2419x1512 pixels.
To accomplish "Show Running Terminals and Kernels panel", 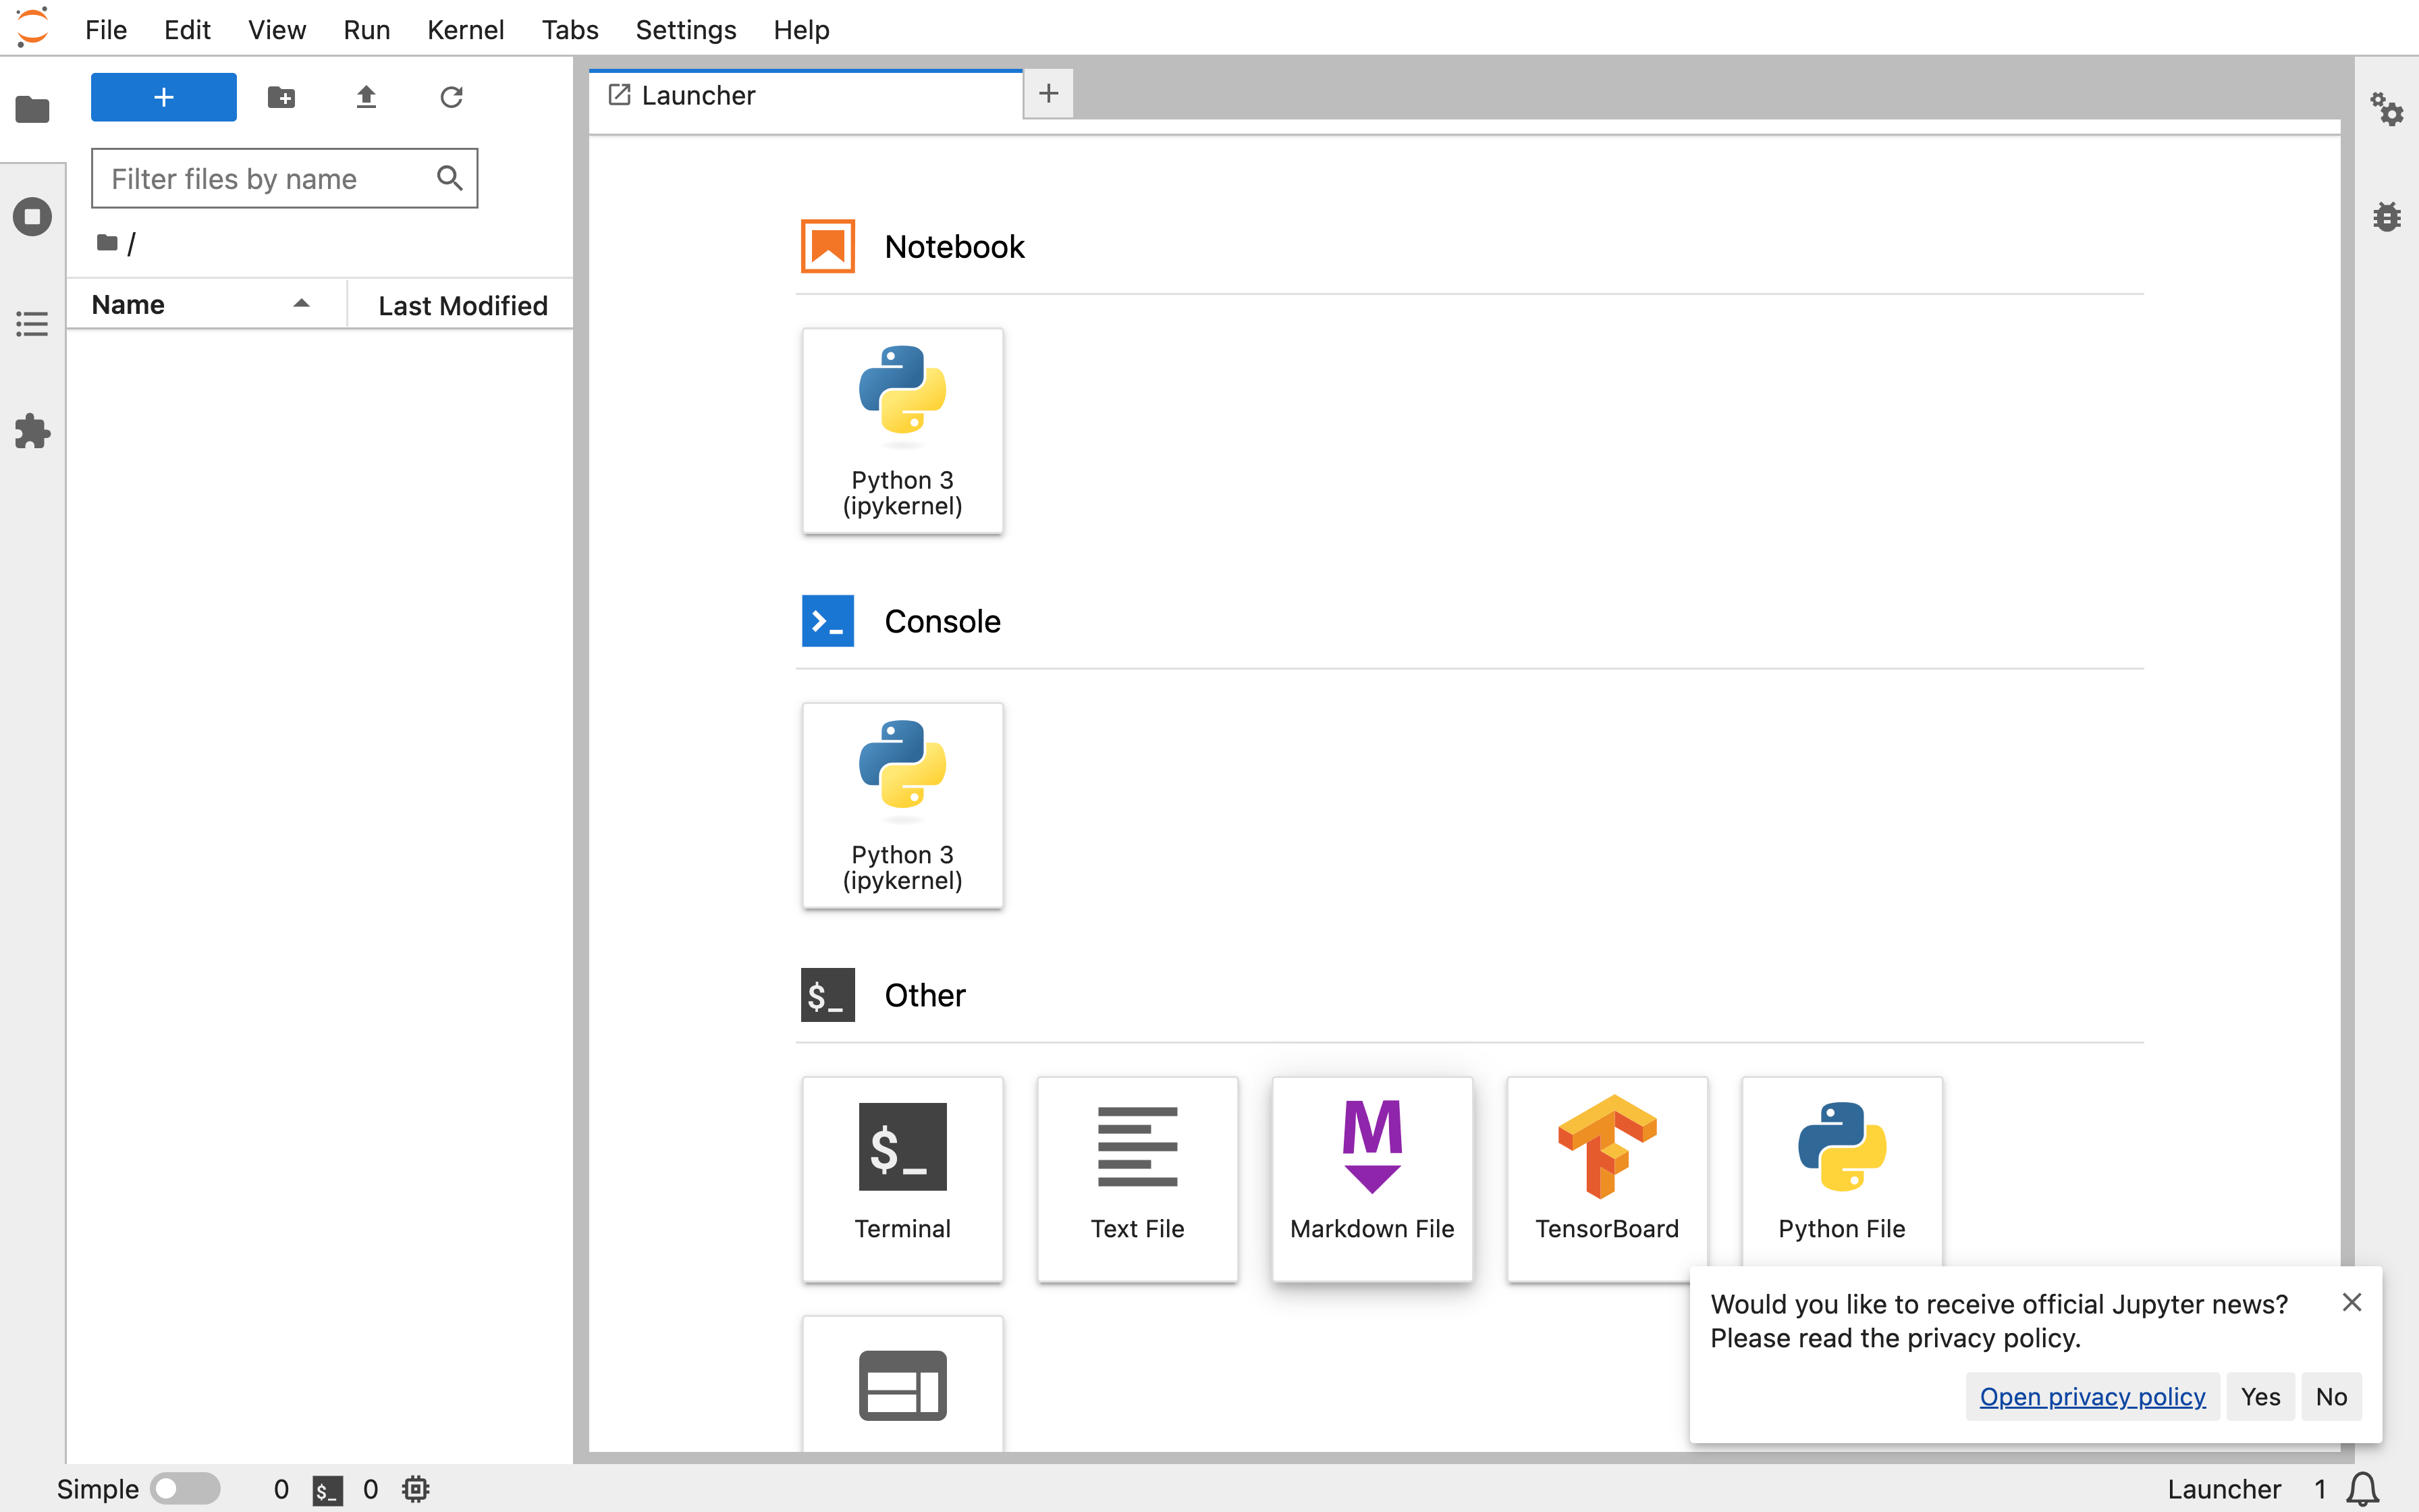I will pyautogui.click(x=32, y=216).
